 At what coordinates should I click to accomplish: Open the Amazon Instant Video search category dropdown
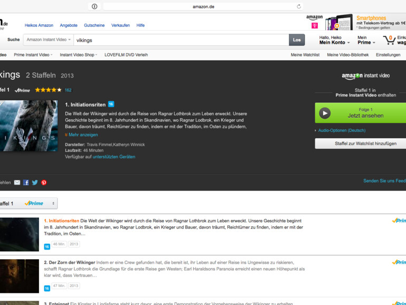pyautogui.click(x=49, y=40)
